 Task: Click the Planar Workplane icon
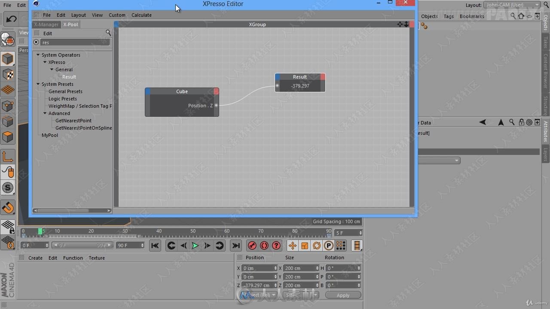[8, 242]
